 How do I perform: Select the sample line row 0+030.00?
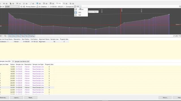click(27, 88)
